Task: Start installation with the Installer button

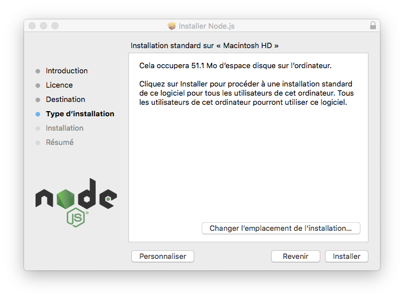Action: point(347,257)
